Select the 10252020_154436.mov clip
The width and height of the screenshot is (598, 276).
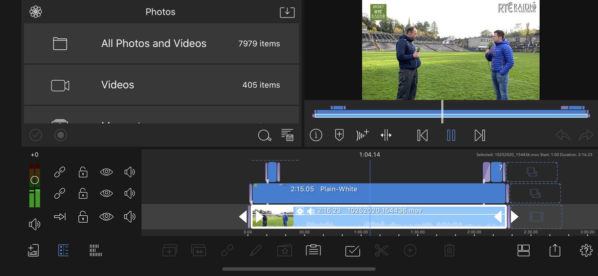[x=379, y=217]
